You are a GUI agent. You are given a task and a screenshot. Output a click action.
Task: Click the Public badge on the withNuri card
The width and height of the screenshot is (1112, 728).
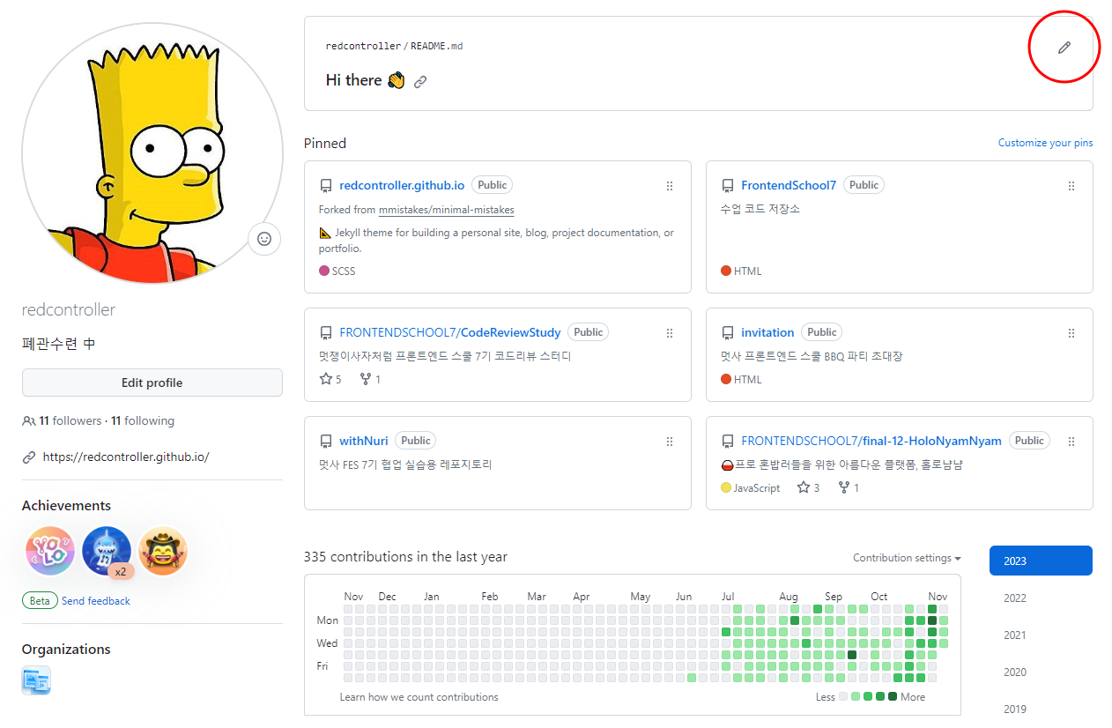pyautogui.click(x=416, y=441)
